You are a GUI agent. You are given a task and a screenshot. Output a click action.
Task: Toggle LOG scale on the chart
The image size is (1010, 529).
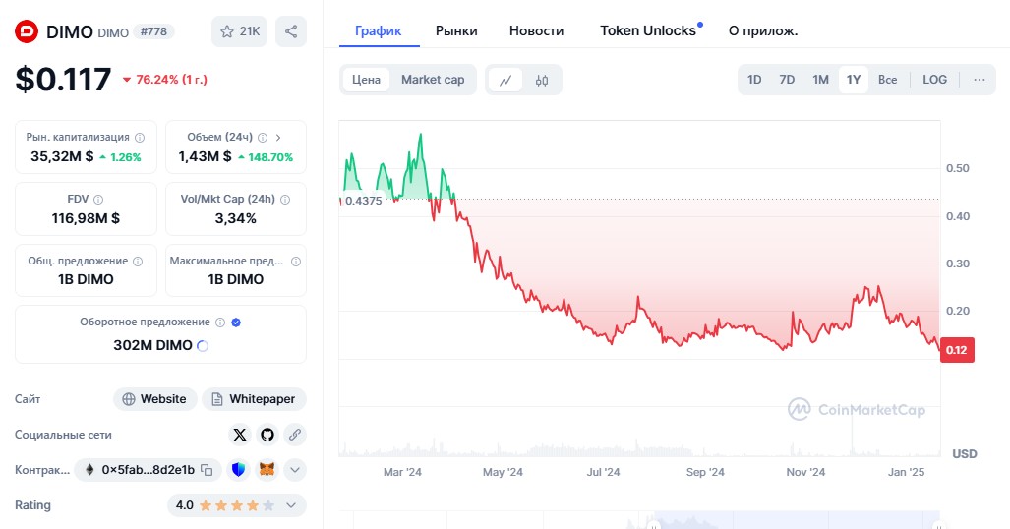coord(934,80)
